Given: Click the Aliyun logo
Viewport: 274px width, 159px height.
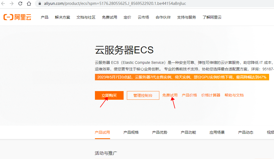Looking at the screenshot, I should click(x=17, y=17).
